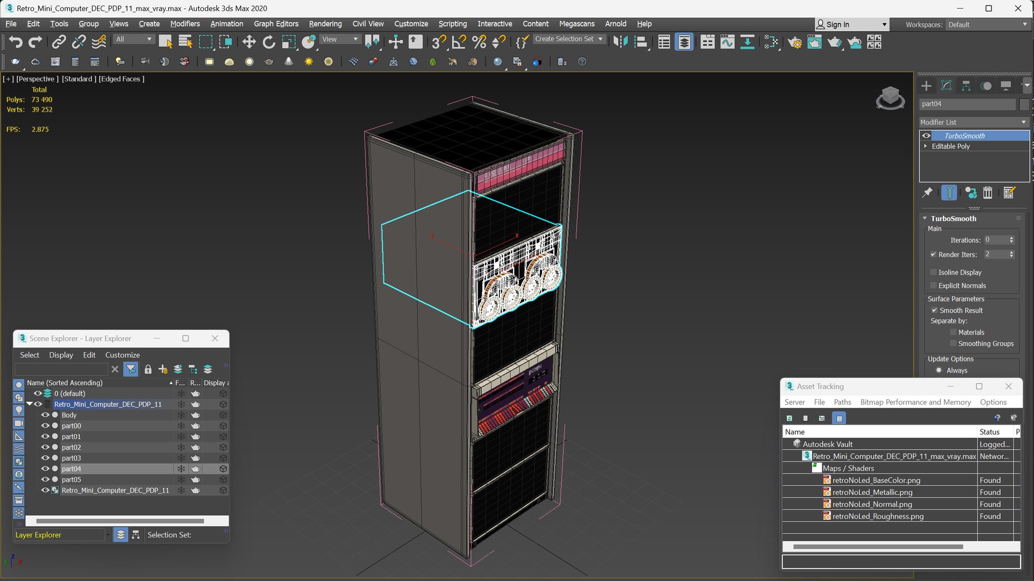Open the Paths menu in Asset Tracking
This screenshot has height=581, width=1034.
[842, 402]
